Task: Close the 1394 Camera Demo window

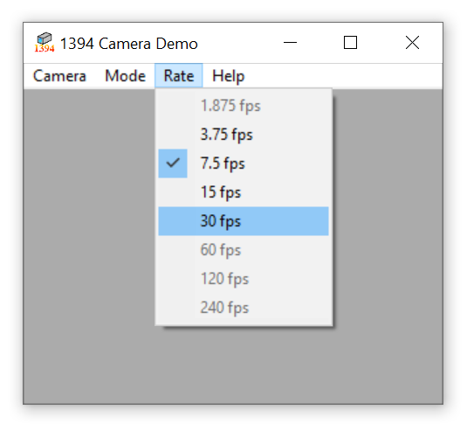Action: pyautogui.click(x=413, y=43)
